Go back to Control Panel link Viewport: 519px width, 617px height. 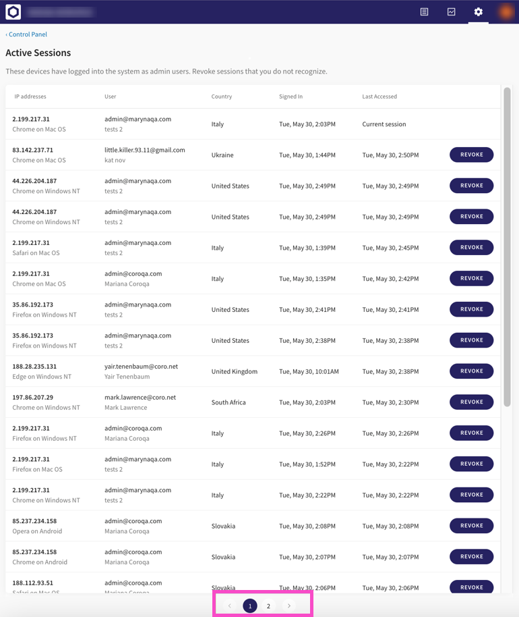[x=27, y=34]
